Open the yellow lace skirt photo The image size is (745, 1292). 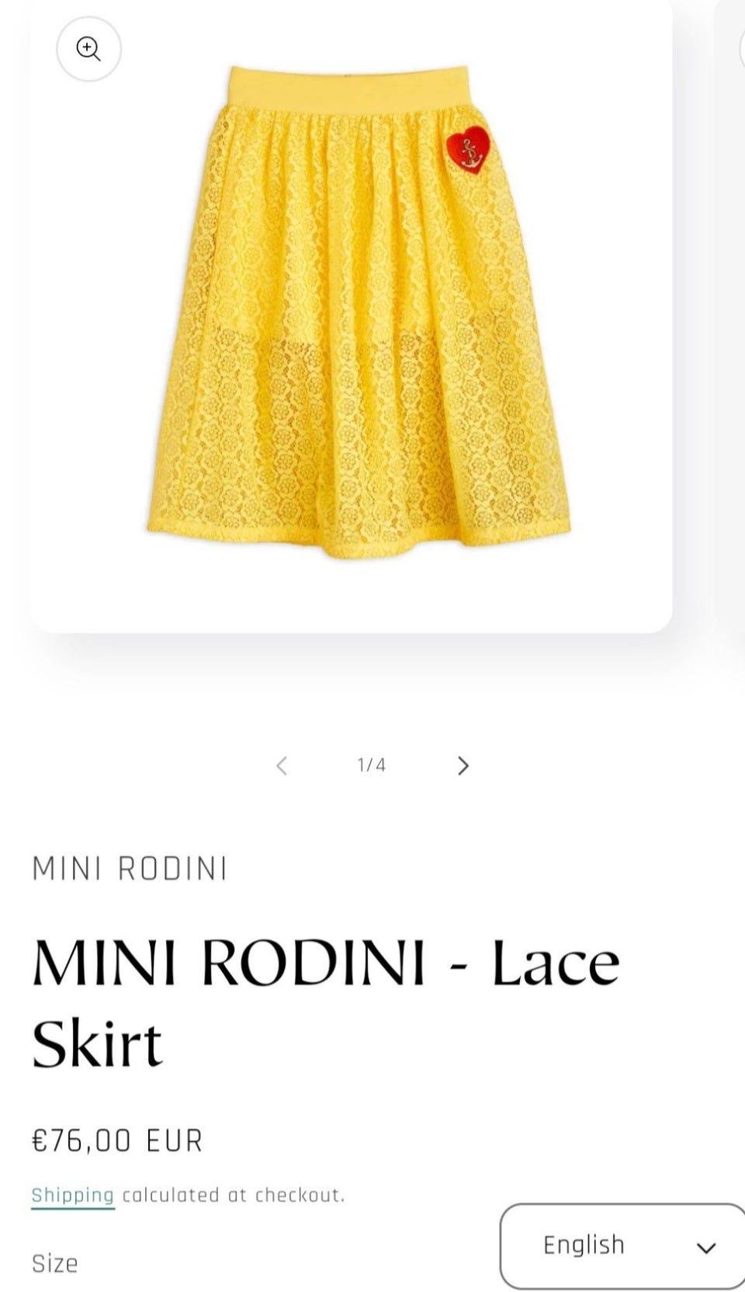click(359, 312)
